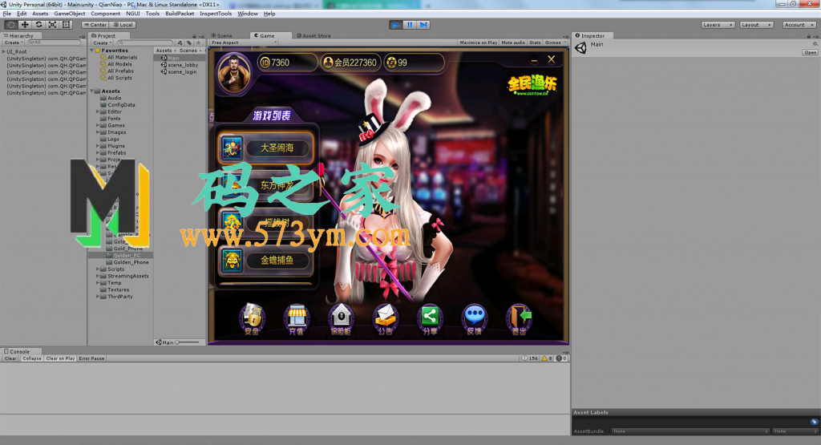Select the Rect Transform tool

pos(67,25)
